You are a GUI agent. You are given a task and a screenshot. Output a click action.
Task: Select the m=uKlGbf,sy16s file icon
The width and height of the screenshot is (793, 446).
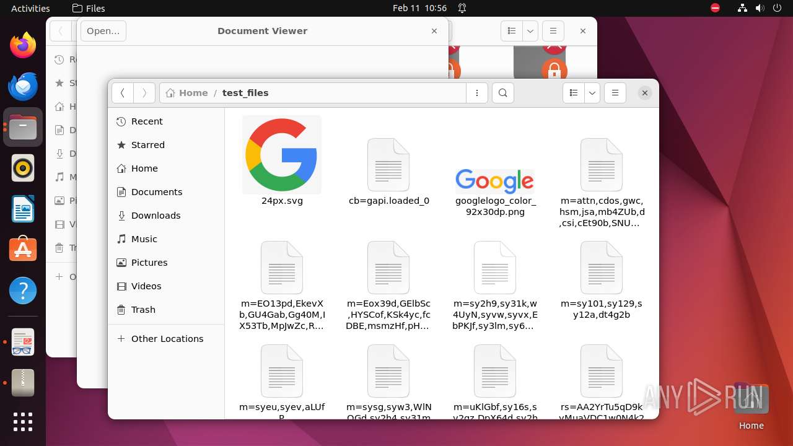[495, 371]
